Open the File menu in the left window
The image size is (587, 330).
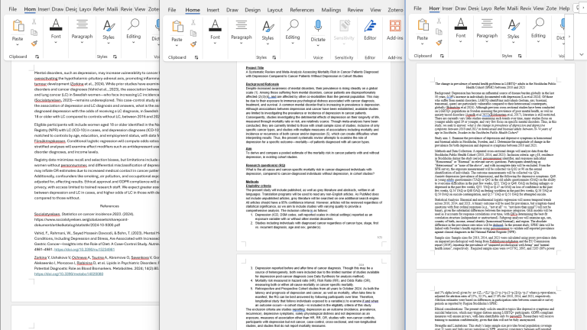[13, 9]
